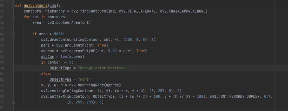Click the 5000 area threshold number
The width and height of the screenshot is (288, 111).
(x=58, y=34)
